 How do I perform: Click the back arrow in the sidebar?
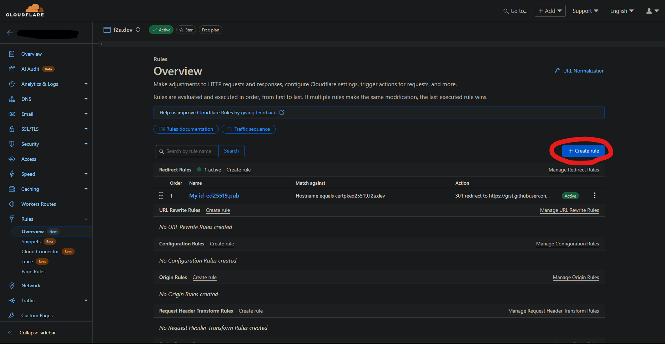(x=10, y=33)
